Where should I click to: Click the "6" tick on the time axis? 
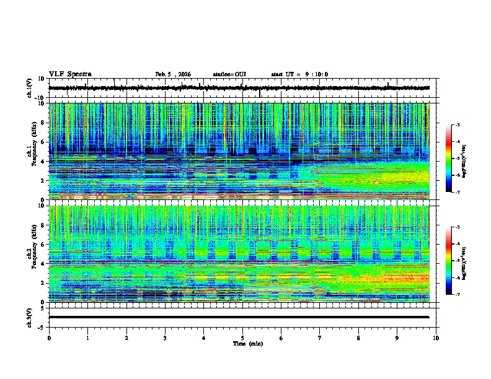coord(281,338)
